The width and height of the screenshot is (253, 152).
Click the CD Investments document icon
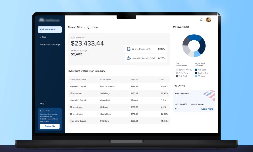[129, 49]
